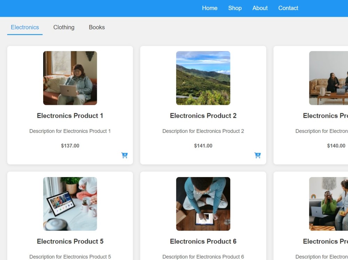Click the title Electronics Product 6
The height and width of the screenshot is (260, 348).
coord(203,241)
